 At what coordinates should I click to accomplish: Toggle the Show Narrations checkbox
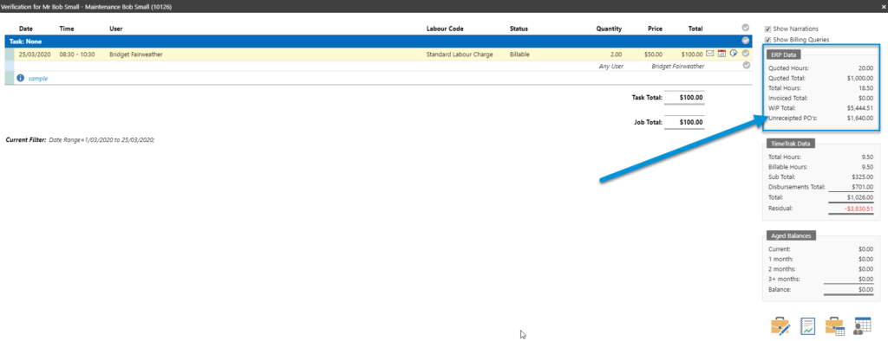pyautogui.click(x=767, y=29)
